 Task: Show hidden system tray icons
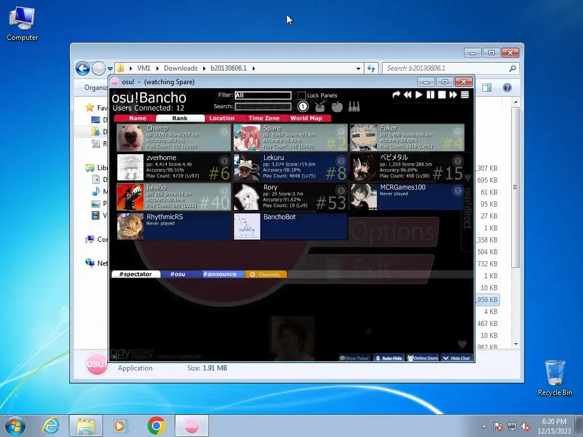tap(484, 427)
